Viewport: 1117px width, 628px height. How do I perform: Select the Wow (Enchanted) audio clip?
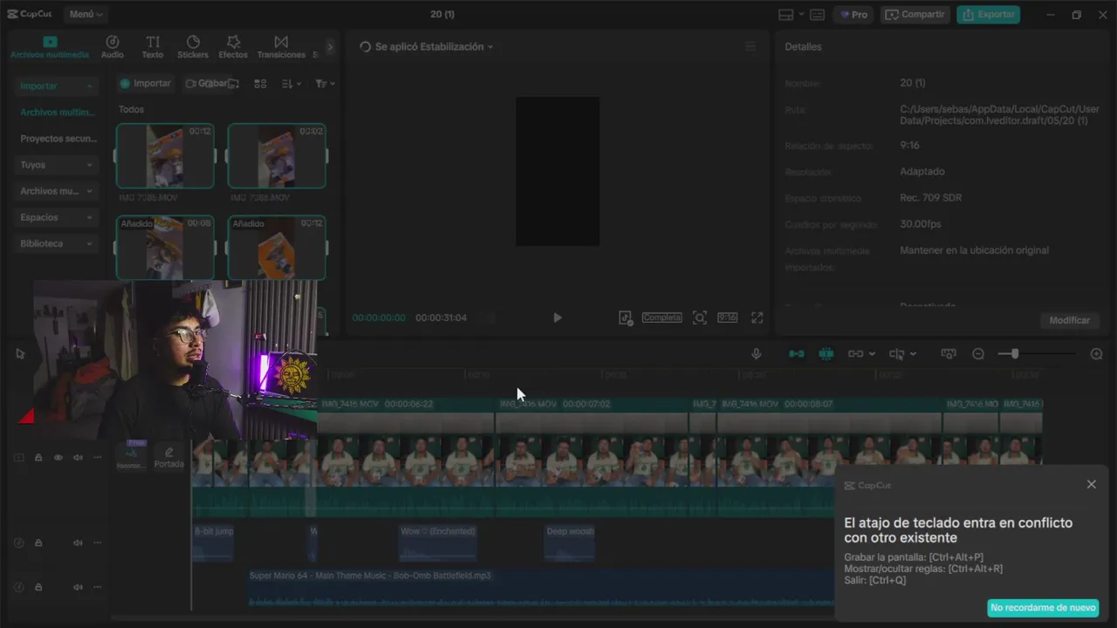point(437,542)
